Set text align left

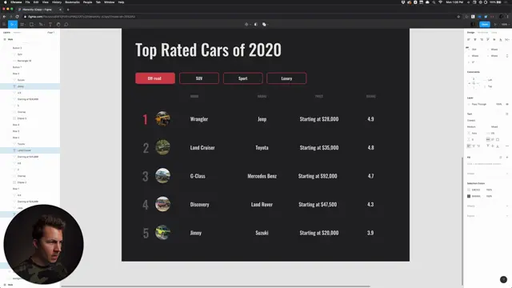tap(469, 146)
